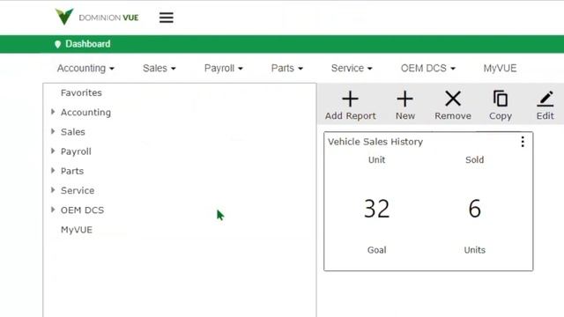The image size is (564, 317).
Task: Open the OEM DCS dropdown in navigation
Action: 428,69
